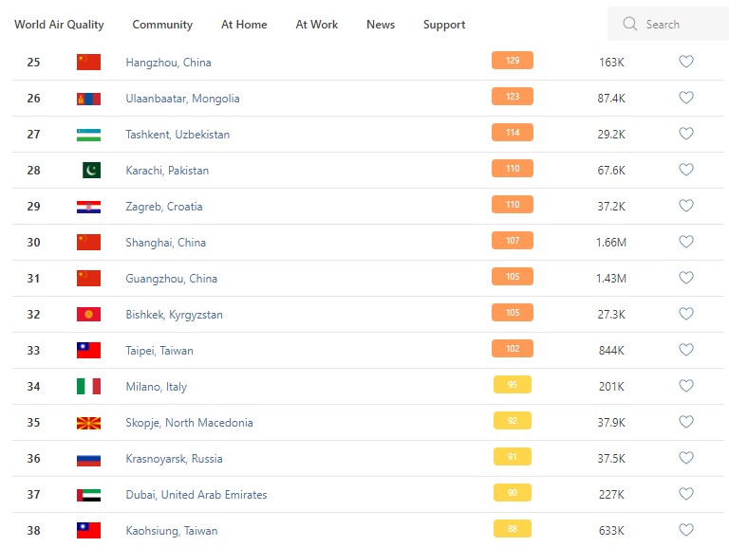Open the World Air Quality menu
The height and width of the screenshot is (547, 729).
pyautogui.click(x=59, y=25)
